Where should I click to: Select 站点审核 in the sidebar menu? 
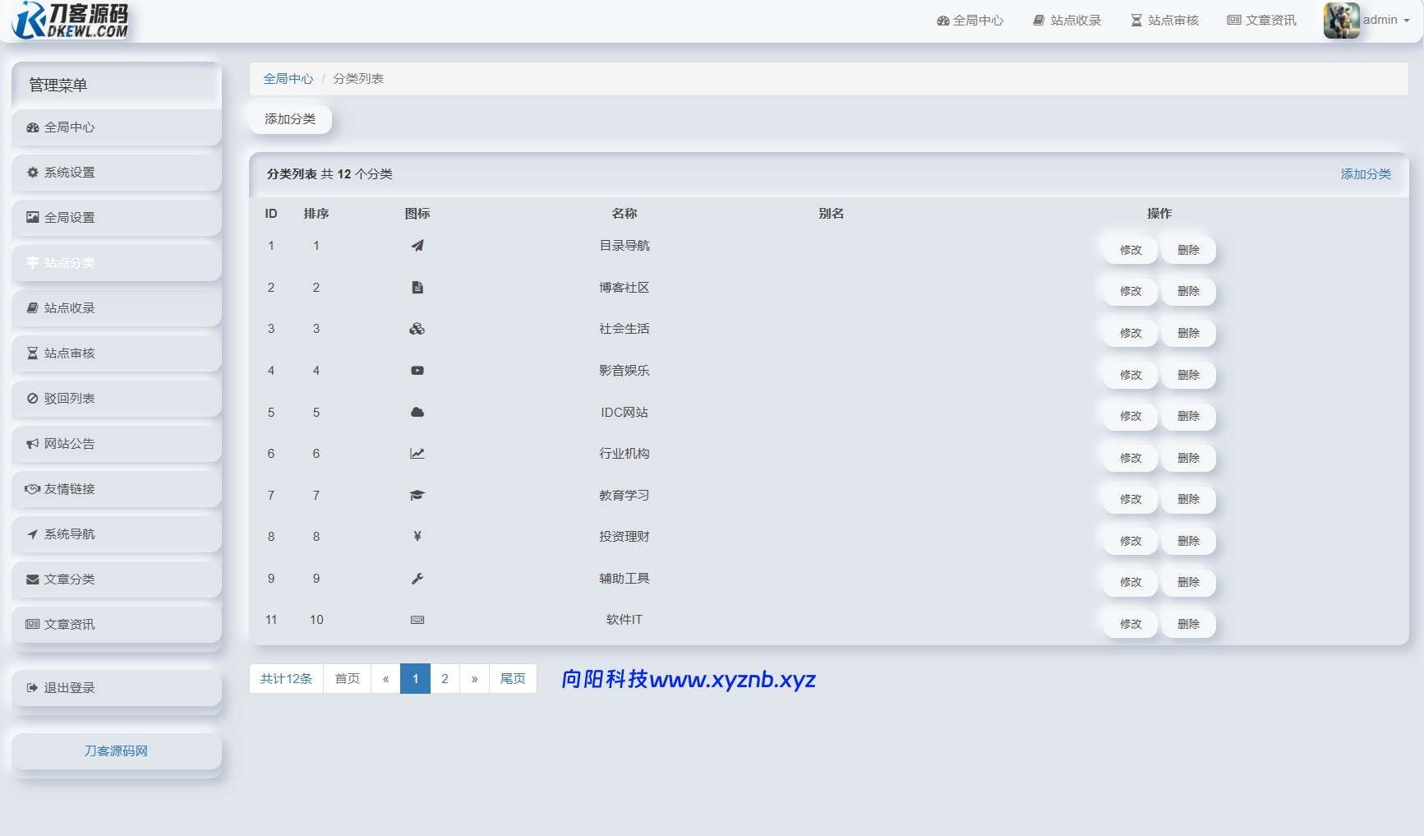tap(117, 353)
